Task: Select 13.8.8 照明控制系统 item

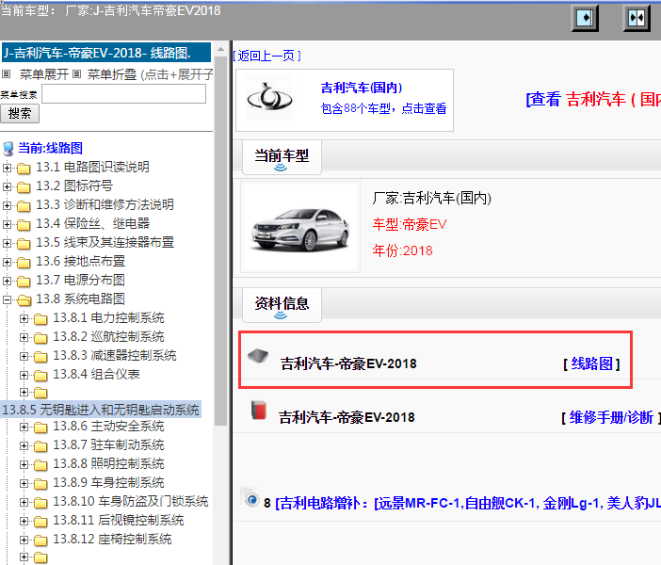Action: (109, 464)
